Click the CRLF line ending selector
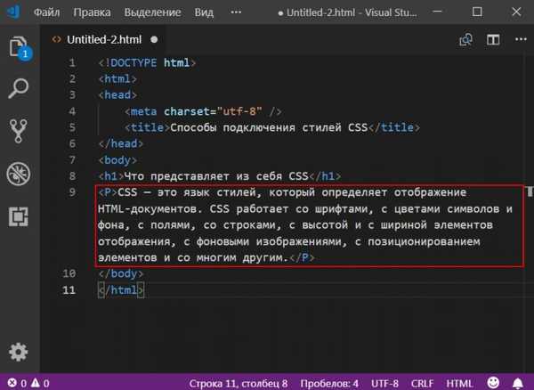The height and width of the screenshot is (390, 534). point(421,383)
